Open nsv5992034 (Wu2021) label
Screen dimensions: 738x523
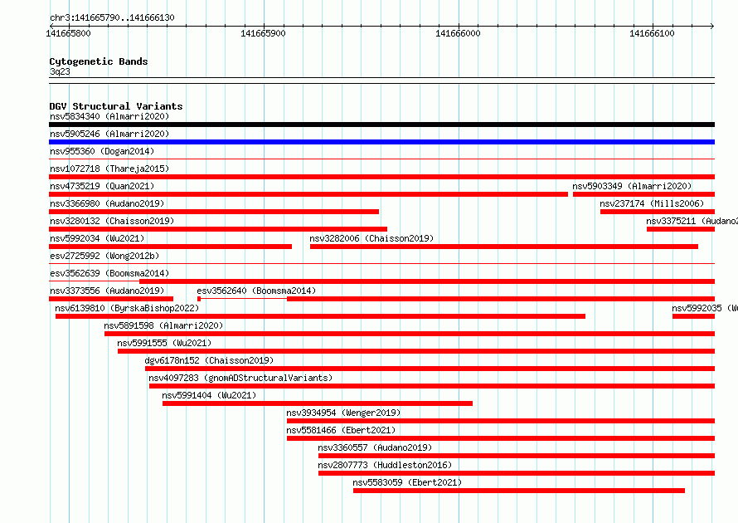[x=97, y=238]
